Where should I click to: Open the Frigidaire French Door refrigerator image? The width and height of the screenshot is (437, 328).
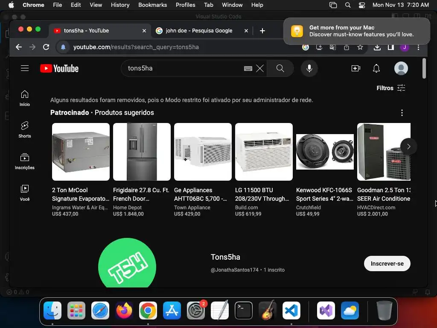142,152
